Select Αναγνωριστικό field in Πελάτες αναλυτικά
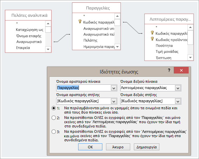 pos(29,42)
